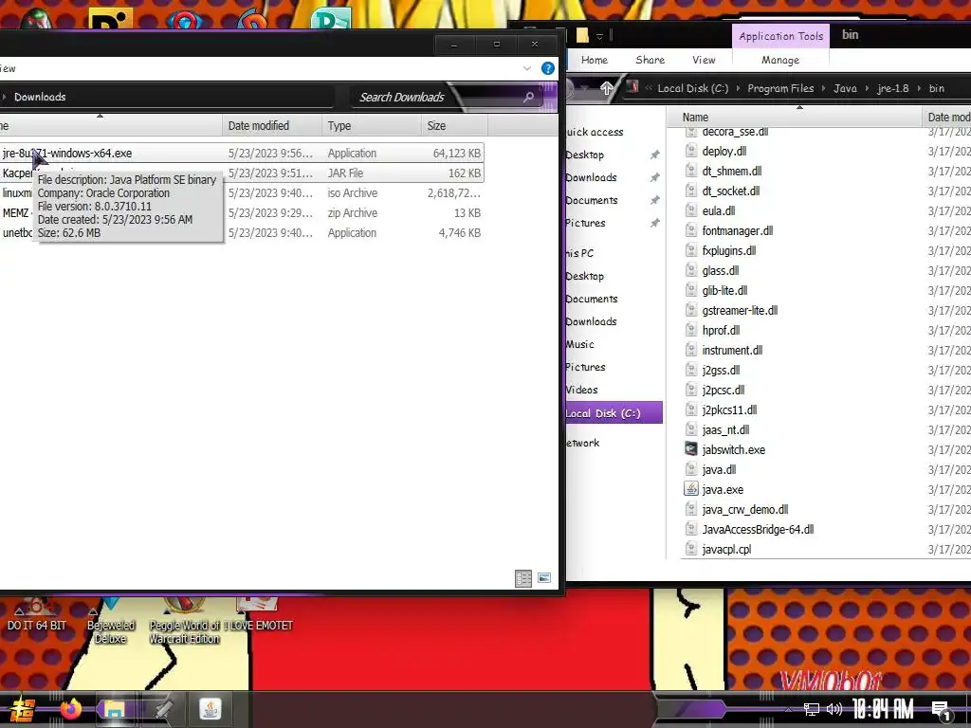This screenshot has height=728, width=971.
Task: Open pinned Desktop under Quick access
Action: (584, 155)
